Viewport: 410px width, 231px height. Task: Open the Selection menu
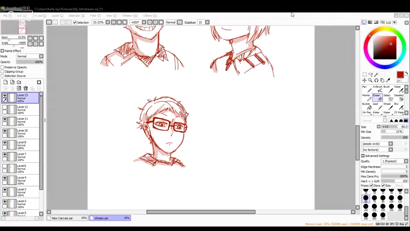point(76,16)
